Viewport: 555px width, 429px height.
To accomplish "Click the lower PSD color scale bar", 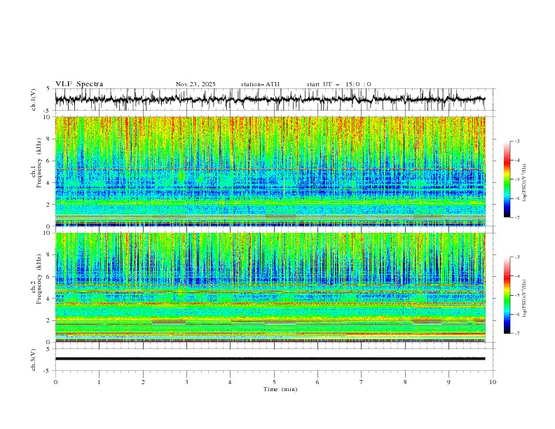I will click(x=507, y=295).
